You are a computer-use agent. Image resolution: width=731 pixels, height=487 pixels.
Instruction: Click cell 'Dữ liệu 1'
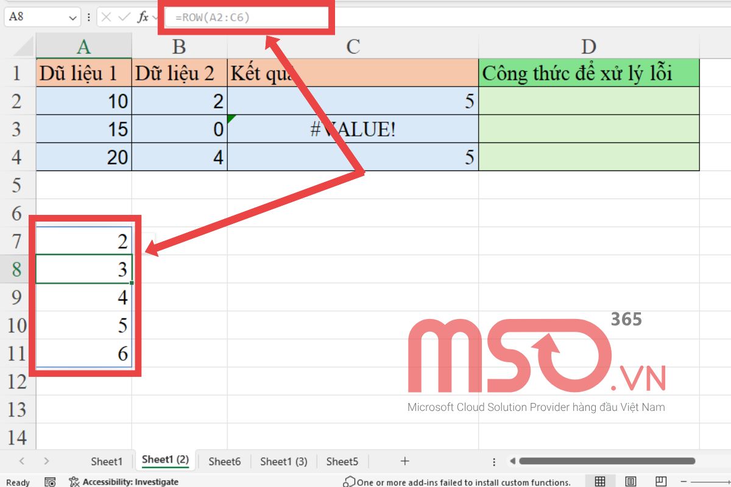pyautogui.click(x=84, y=73)
